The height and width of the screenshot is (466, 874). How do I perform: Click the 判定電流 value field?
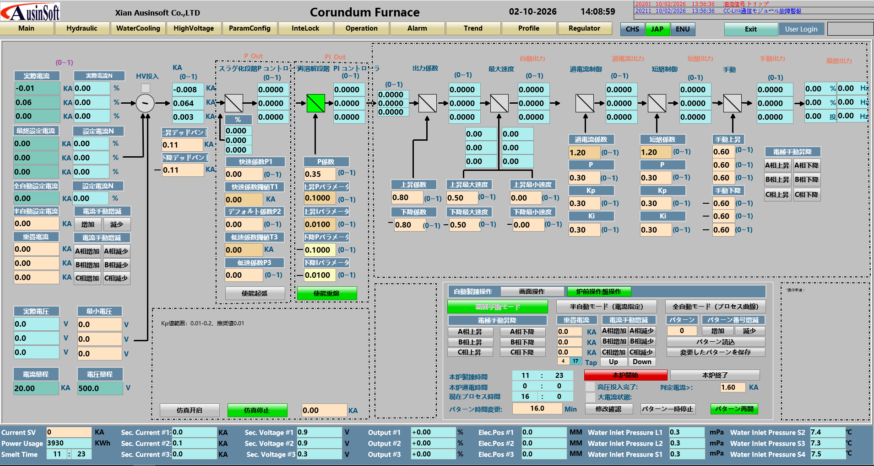[732, 387]
